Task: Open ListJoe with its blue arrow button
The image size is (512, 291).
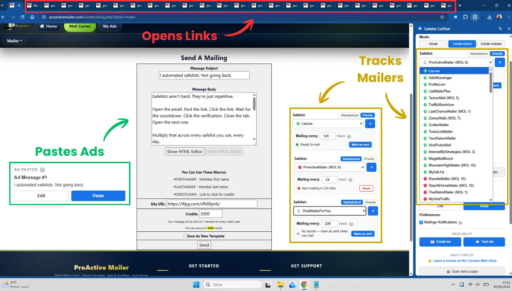Action: pos(370,124)
